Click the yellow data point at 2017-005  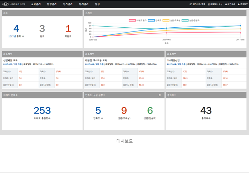click(x=240, y=29)
